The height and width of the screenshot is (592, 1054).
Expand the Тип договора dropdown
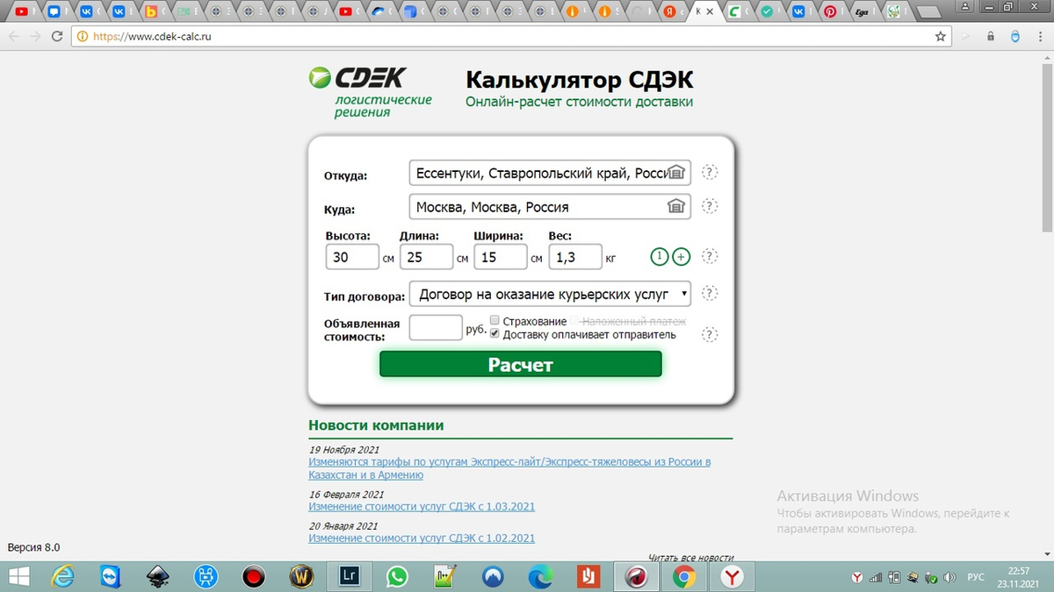(x=550, y=293)
